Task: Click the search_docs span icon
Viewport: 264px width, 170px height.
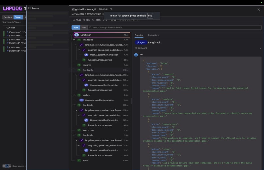Action: point(79,130)
